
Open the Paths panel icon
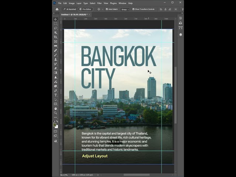click(181, 28)
